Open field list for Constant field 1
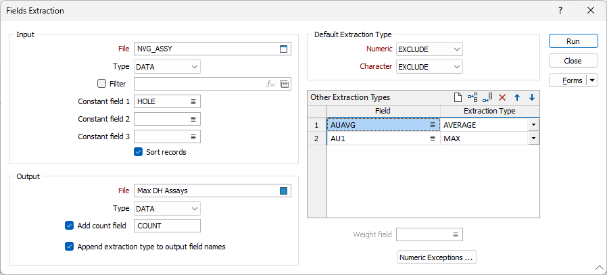This screenshot has width=607, height=275. coord(193,102)
